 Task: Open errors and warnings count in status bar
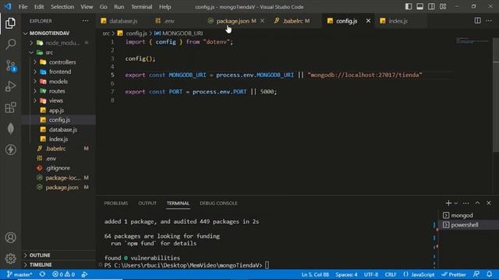click(63, 275)
